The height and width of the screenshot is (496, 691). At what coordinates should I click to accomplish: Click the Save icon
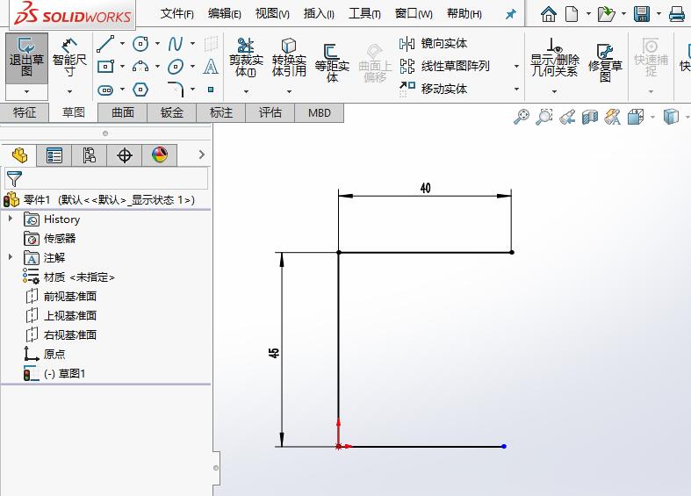pyautogui.click(x=642, y=14)
